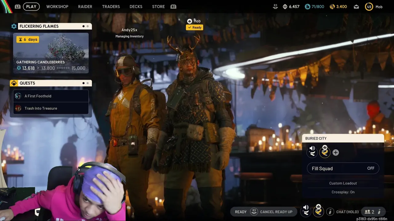Viewport: 394px width, 221px height.
Task: Open the Mob profile name in top bar
Action: coord(379,7)
